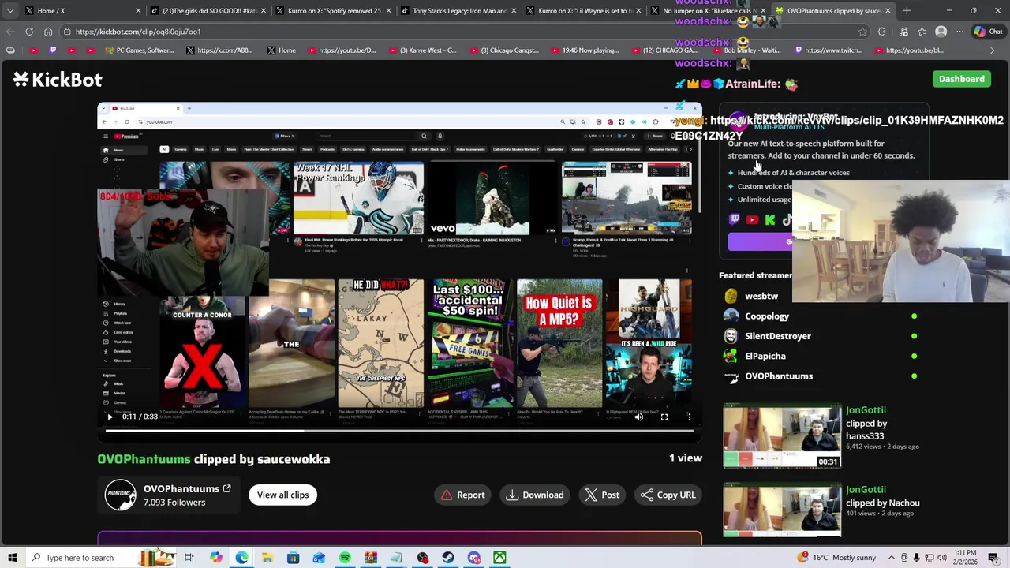Open the 'Home' X bookmark
Screen dimensions: 1010x568
click(281, 50)
